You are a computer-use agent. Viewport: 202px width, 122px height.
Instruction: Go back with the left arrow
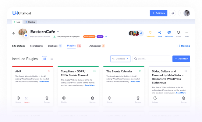click(13, 33)
